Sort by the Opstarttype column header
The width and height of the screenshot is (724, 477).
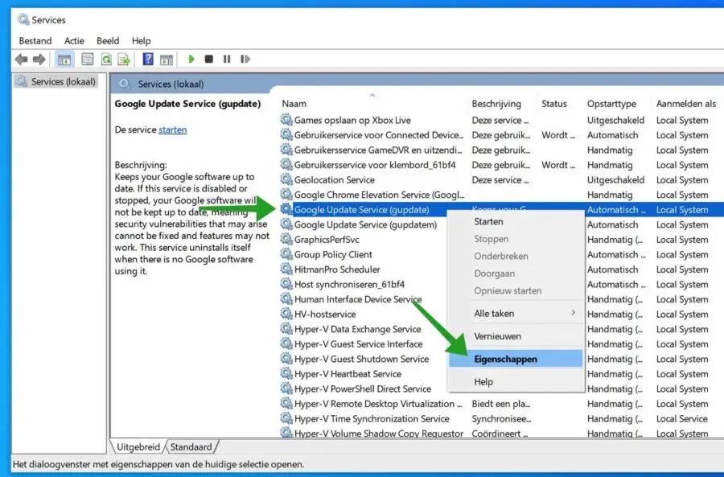[617, 104]
